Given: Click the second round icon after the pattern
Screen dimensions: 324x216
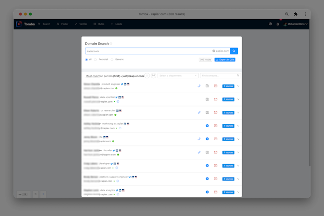Looking at the screenshot, I should [x=153, y=75].
